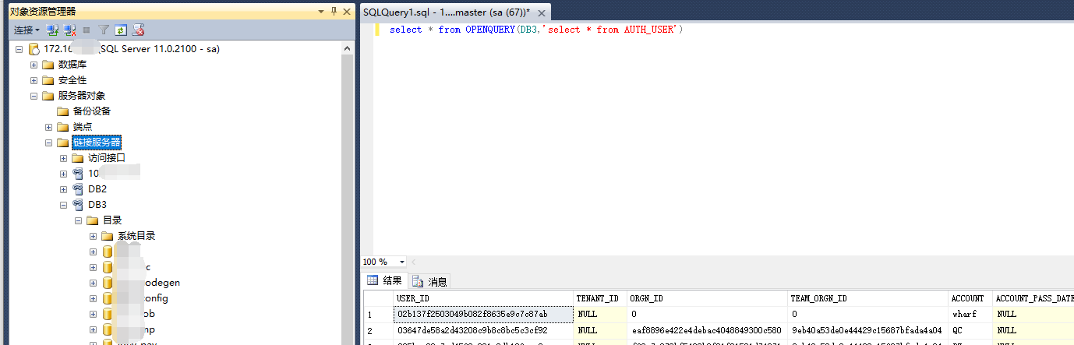Click the Connect Object Explorer icon
The height and width of the screenshot is (345, 1074).
pyautogui.click(x=52, y=30)
